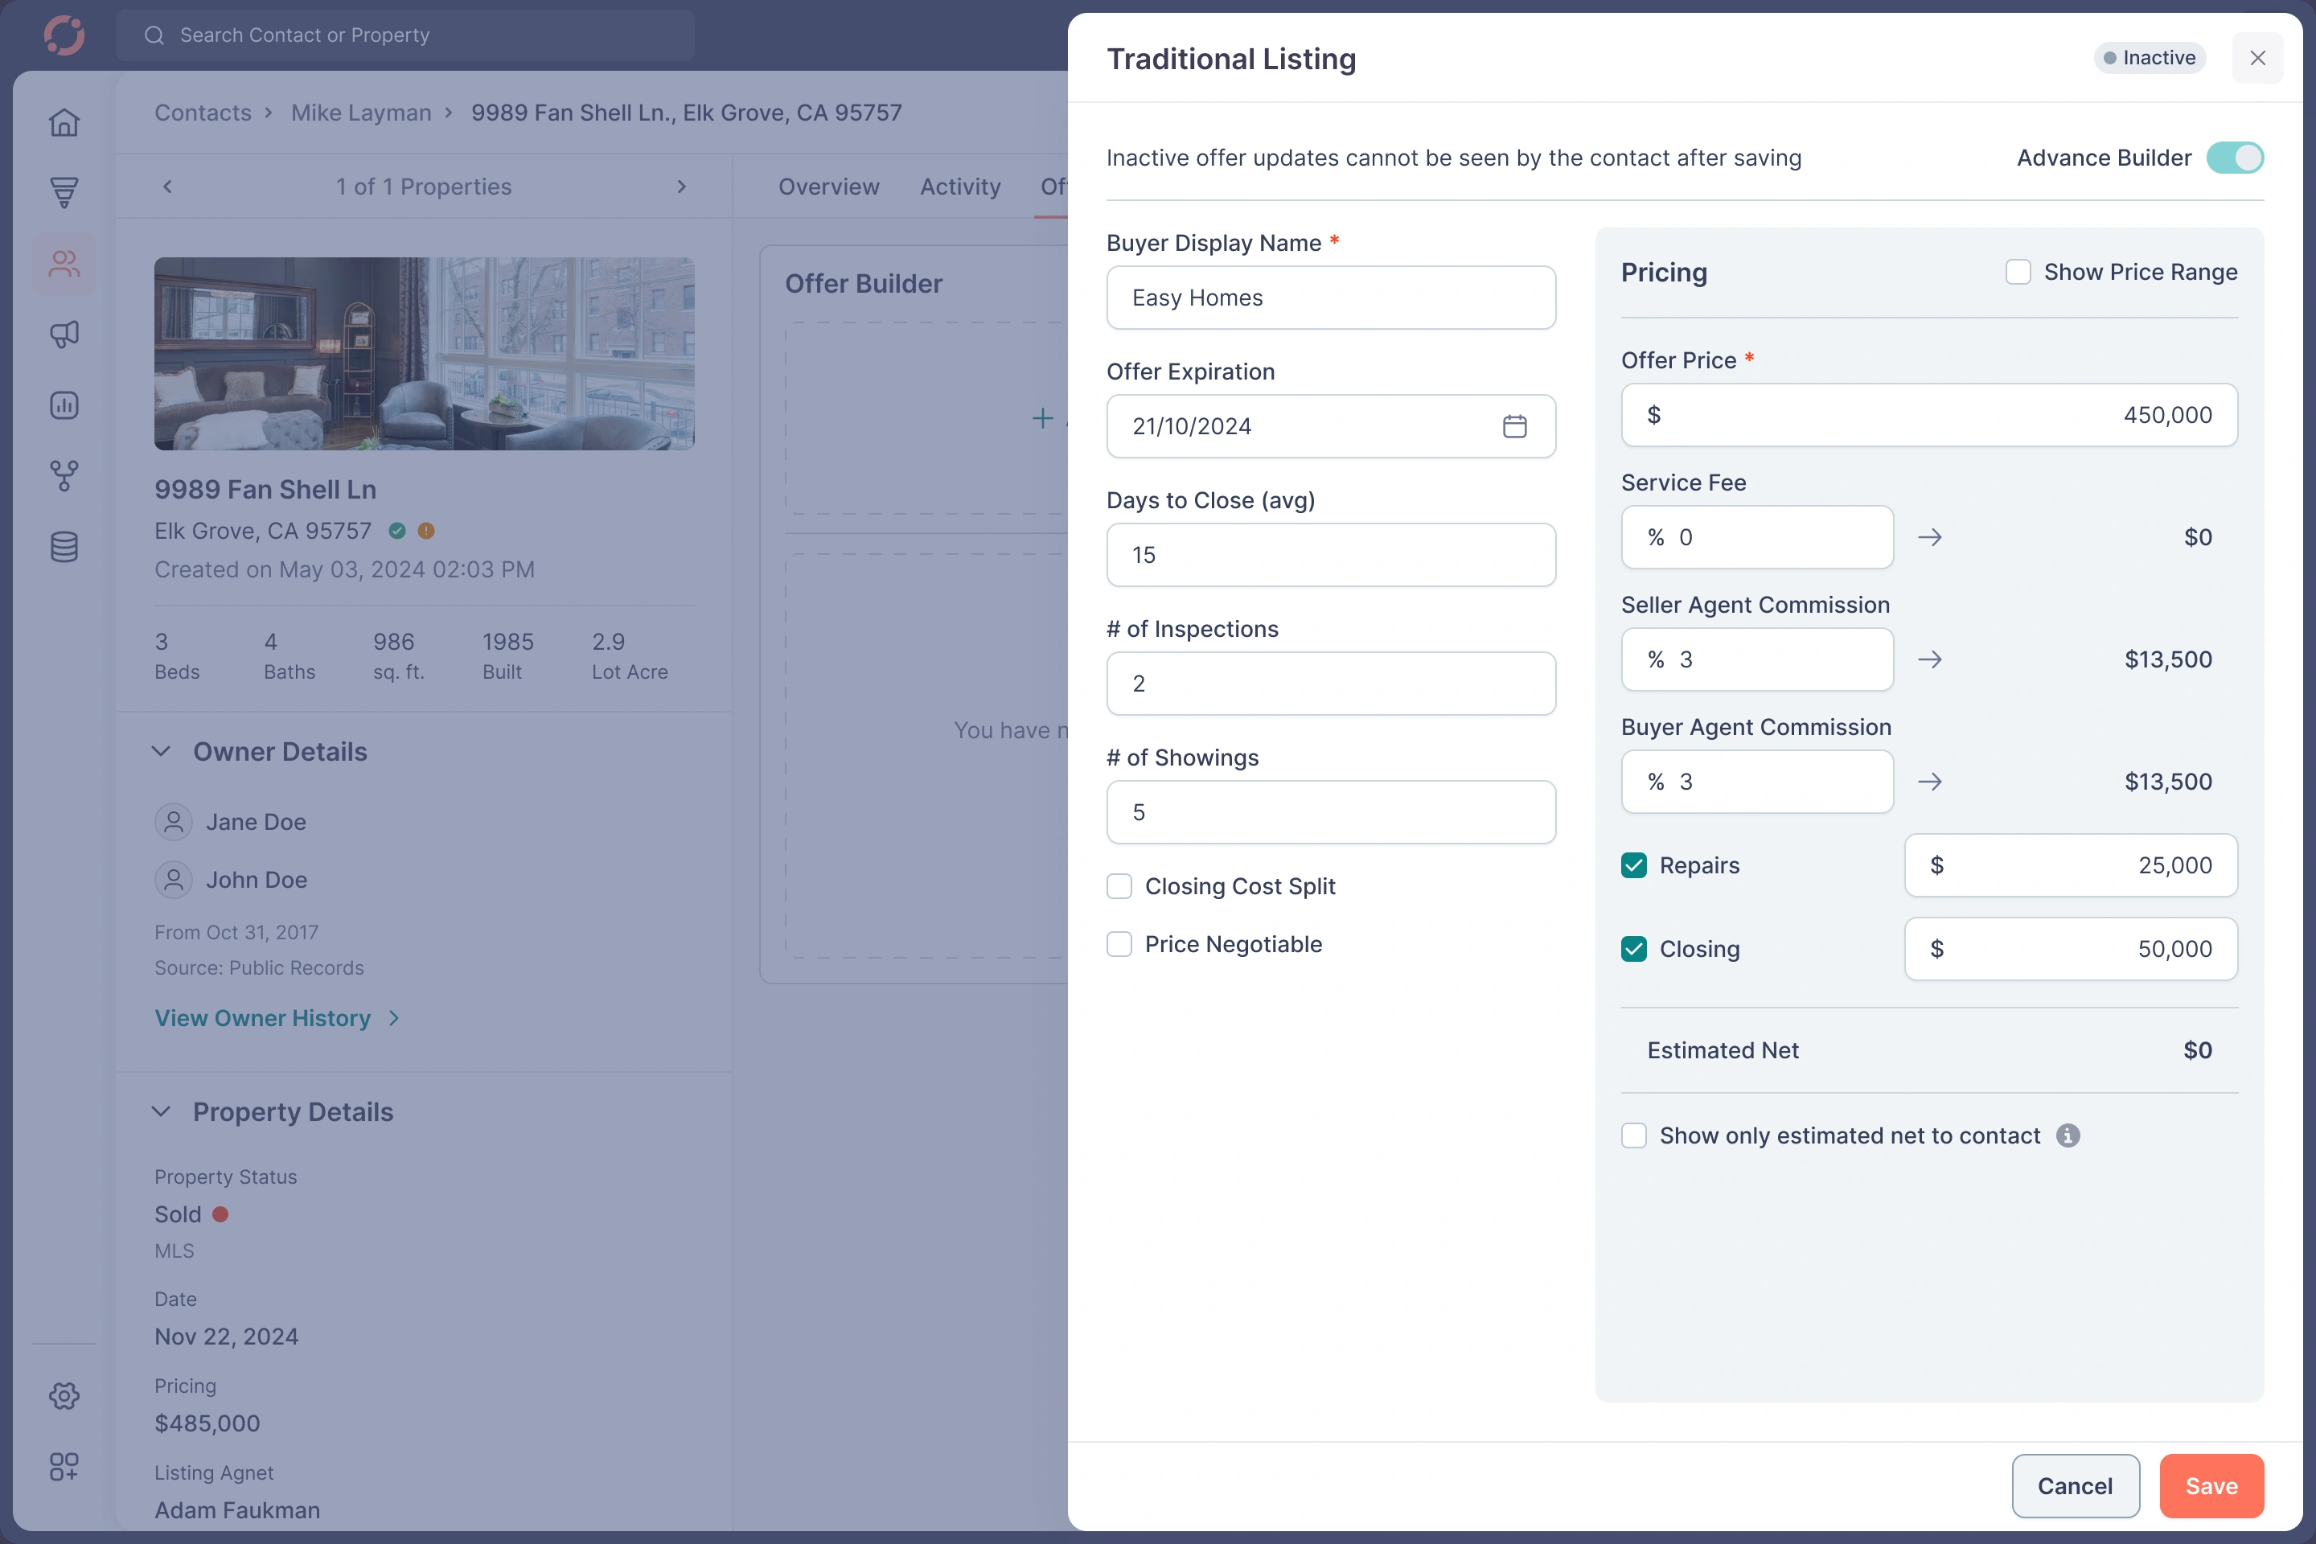Click calendar icon in Offer Expiration field
The width and height of the screenshot is (2316, 1544).
tap(1514, 426)
